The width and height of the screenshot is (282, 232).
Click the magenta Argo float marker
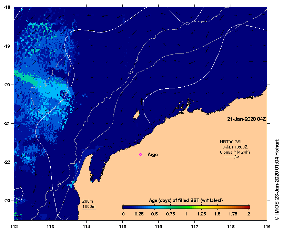140,154
